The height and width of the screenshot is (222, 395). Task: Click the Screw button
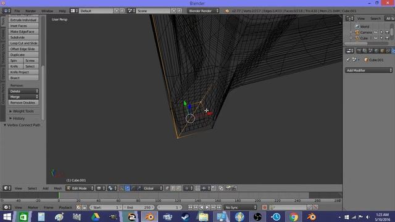[31, 60]
